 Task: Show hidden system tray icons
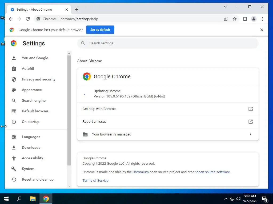pyautogui.click(x=226, y=199)
